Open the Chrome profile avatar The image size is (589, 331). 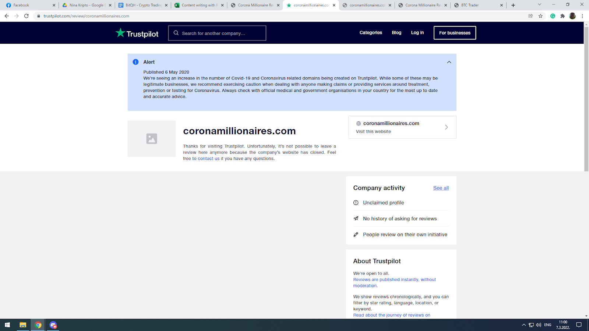click(x=572, y=16)
